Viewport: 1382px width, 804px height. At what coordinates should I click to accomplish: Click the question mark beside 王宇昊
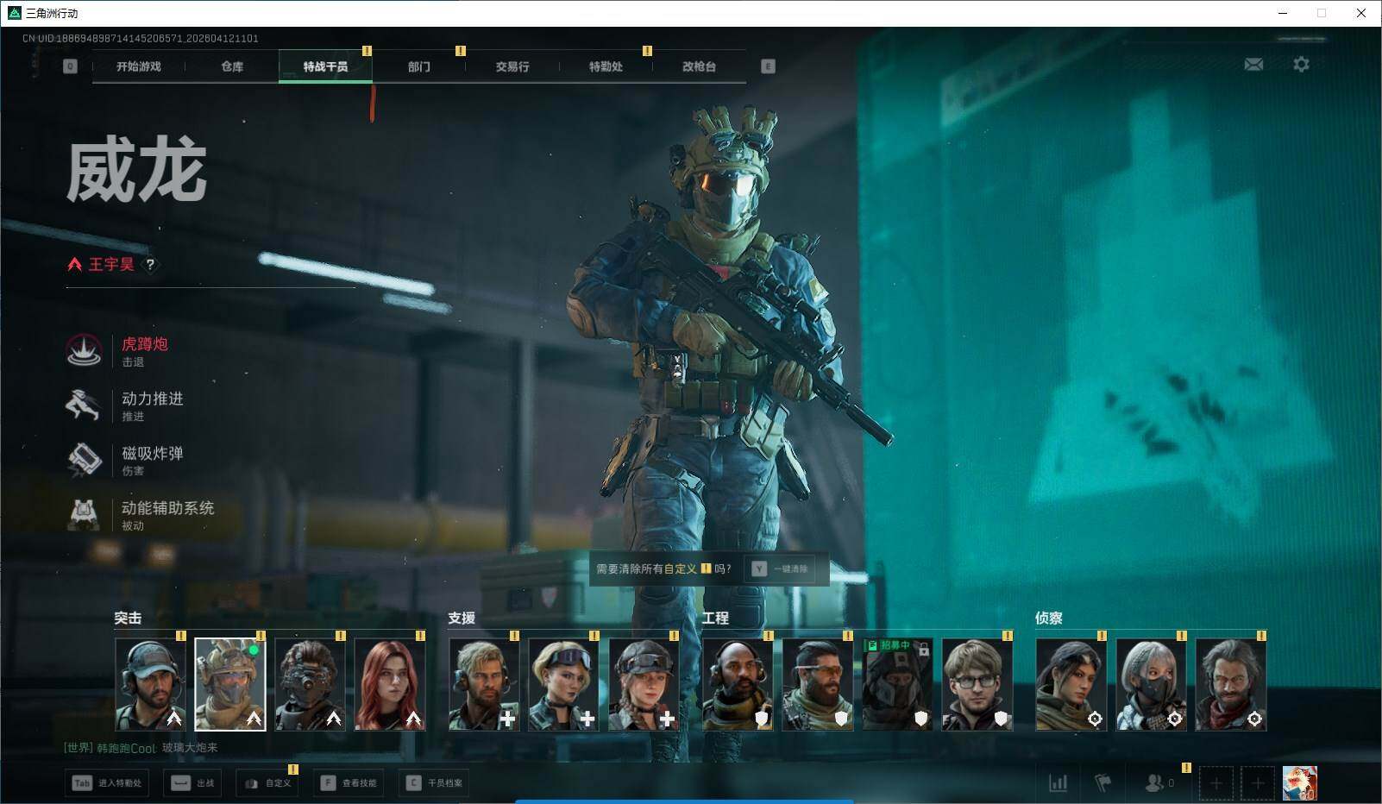(x=150, y=265)
